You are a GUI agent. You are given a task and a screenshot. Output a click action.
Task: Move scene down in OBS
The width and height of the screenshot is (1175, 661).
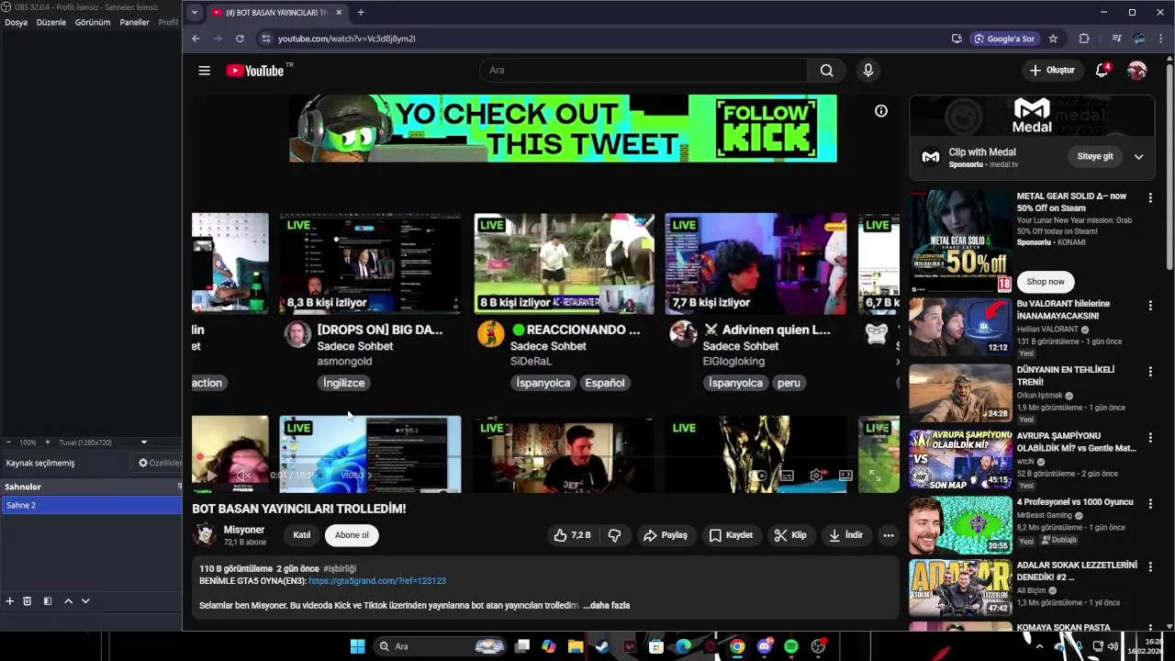tap(85, 601)
